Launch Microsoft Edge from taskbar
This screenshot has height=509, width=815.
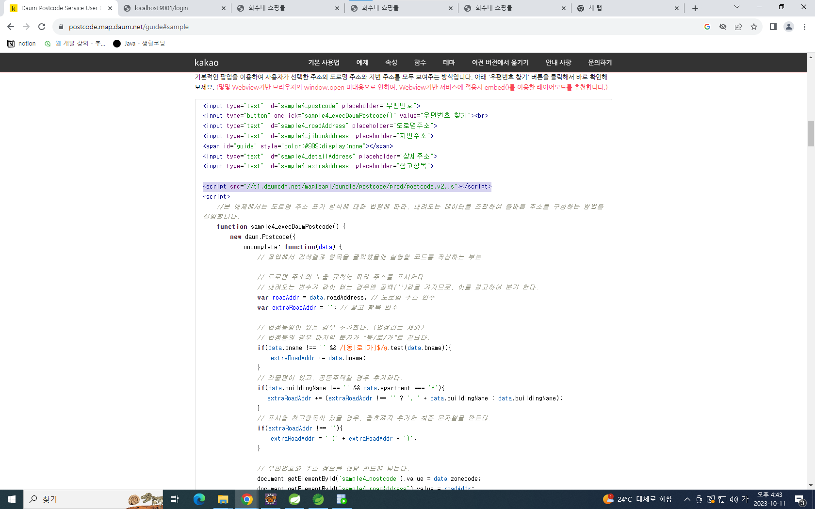coord(199,499)
